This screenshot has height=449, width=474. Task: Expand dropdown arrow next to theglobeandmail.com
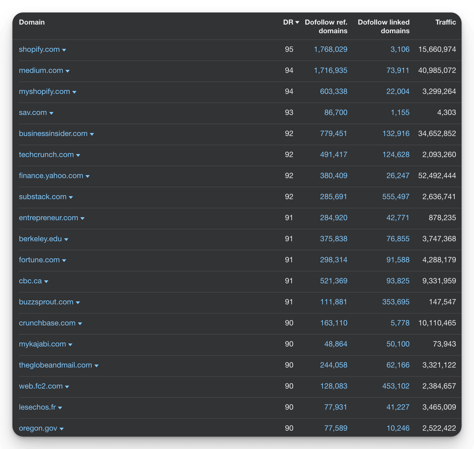[x=96, y=366]
